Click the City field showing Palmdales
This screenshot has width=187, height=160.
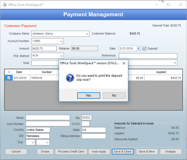[38, 136]
